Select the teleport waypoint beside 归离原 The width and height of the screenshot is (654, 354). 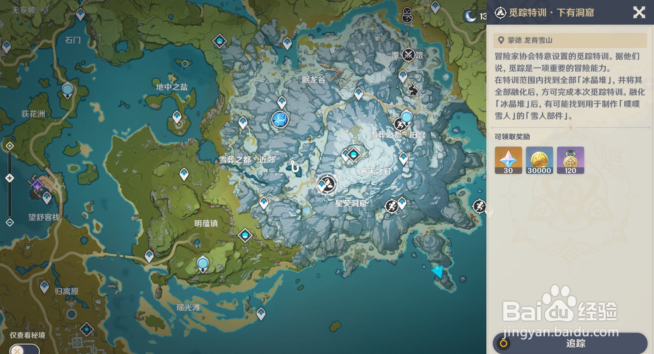click(44, 287)
